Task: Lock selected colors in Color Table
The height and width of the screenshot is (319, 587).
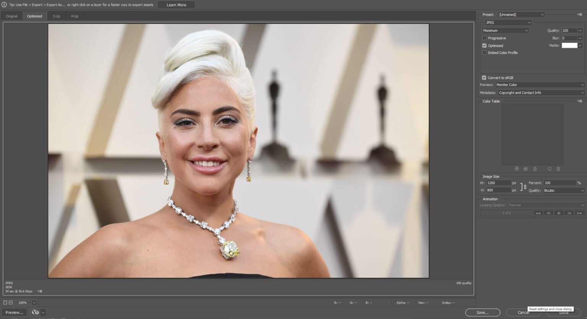Action: click(535, 169)
